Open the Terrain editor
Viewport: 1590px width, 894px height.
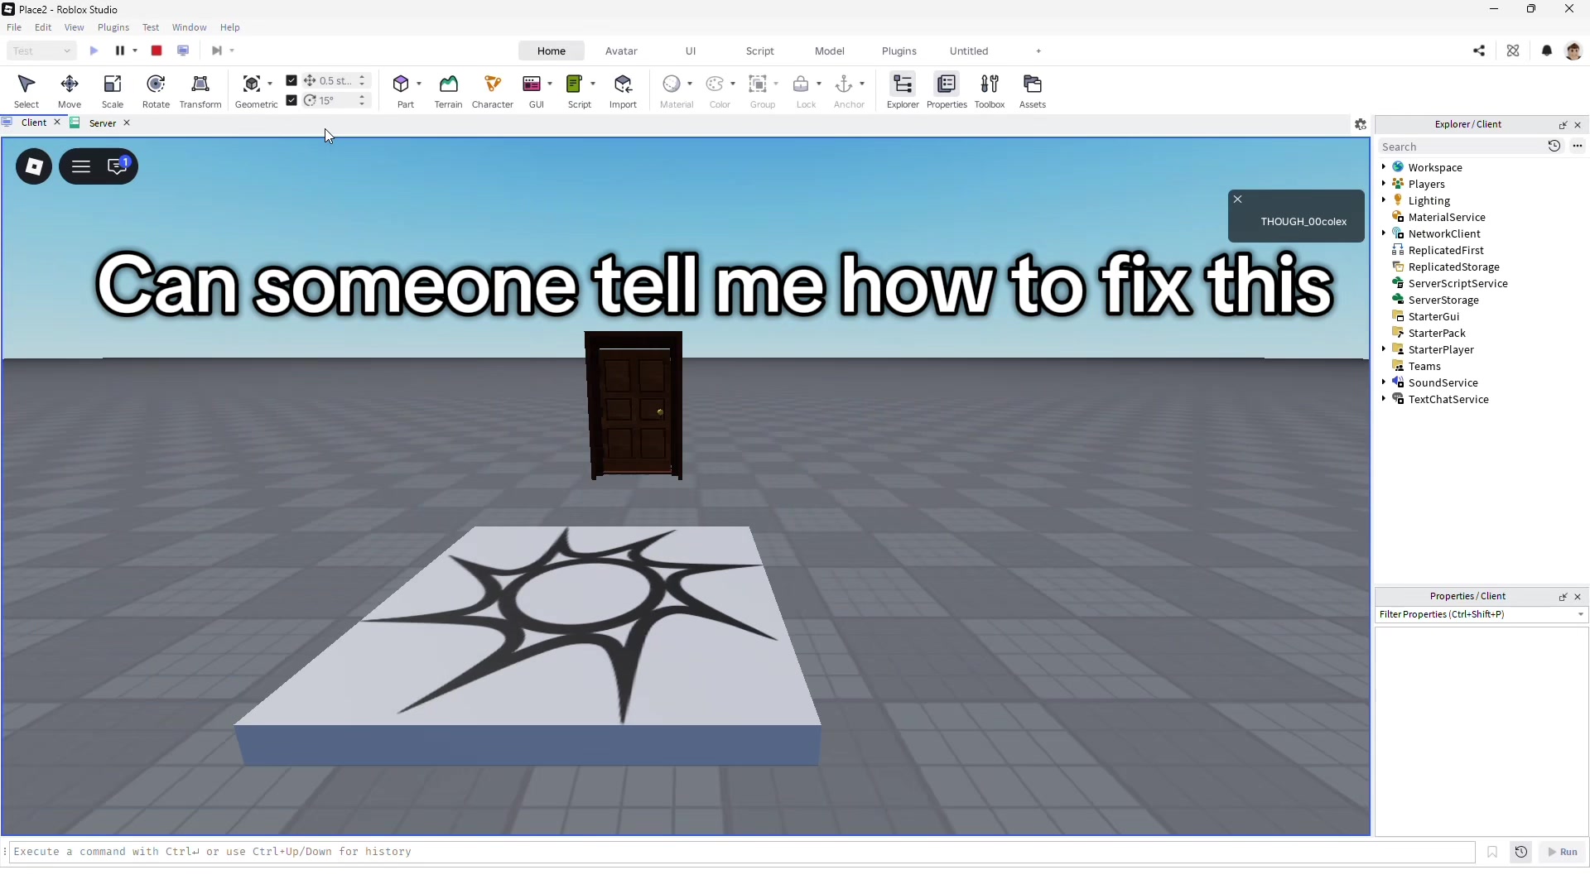click(448, 91)
